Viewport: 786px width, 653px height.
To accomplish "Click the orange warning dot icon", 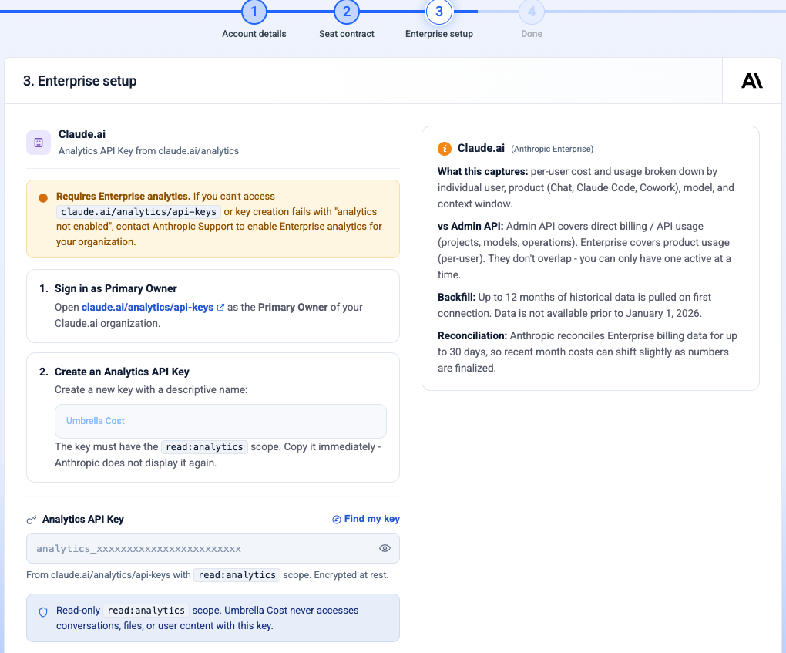I will click(x=43, y=197).
